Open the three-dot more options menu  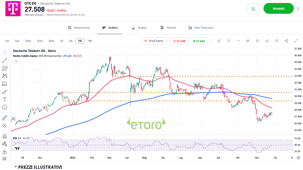point(298,9)
